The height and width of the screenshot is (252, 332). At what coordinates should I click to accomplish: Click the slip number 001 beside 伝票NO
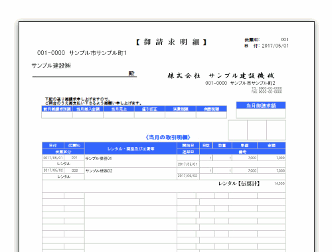coord(285,40)
